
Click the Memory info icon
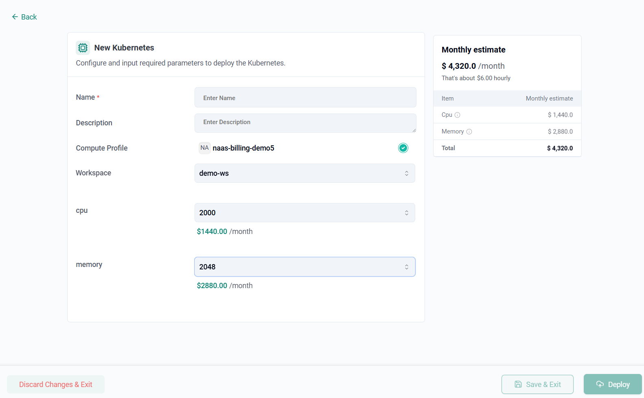[x=469, y=131]
